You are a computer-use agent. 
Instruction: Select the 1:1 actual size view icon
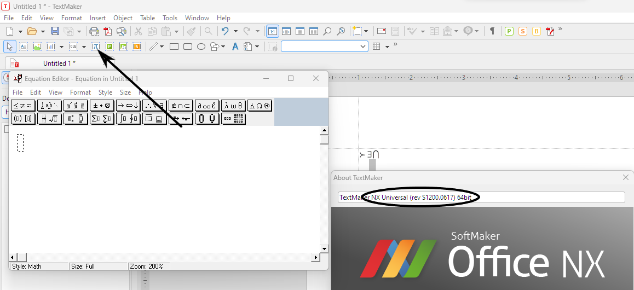(x=272, y=31)
